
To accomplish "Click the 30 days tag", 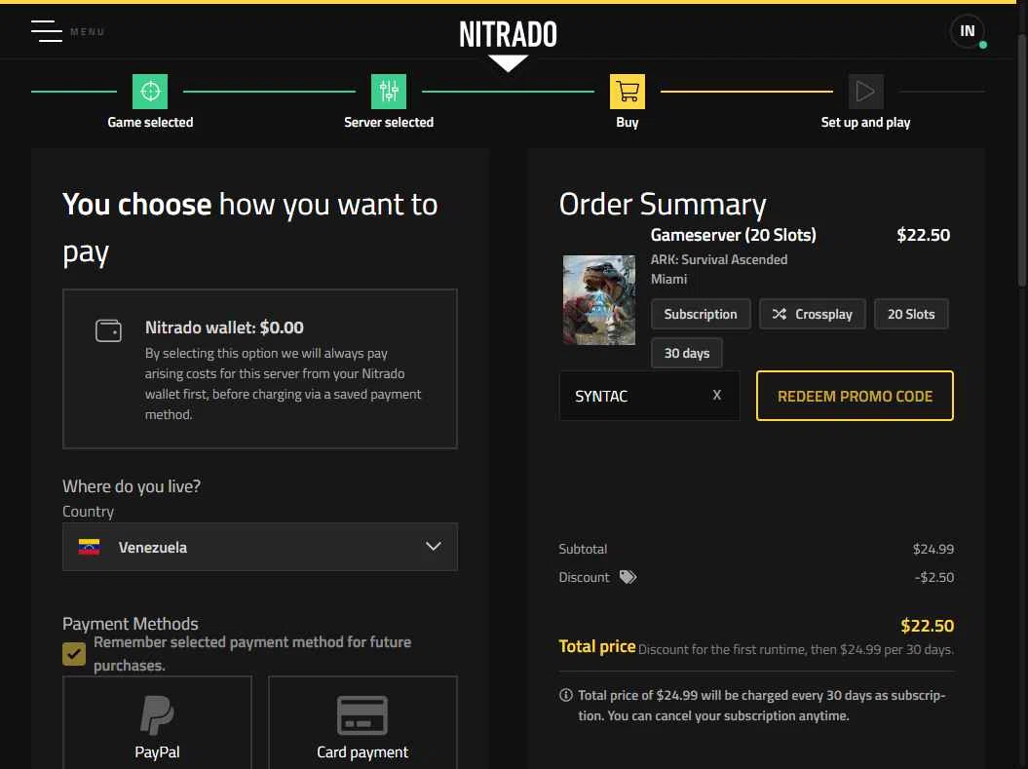I will pos(686,354).
